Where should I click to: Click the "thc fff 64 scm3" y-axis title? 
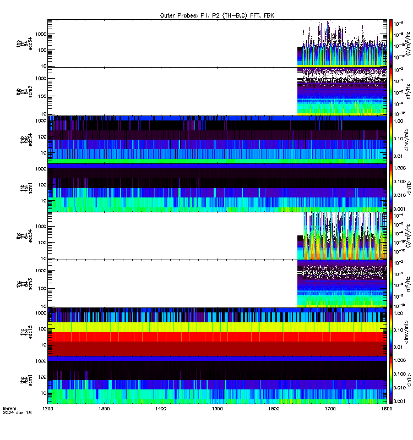point(24,284)
